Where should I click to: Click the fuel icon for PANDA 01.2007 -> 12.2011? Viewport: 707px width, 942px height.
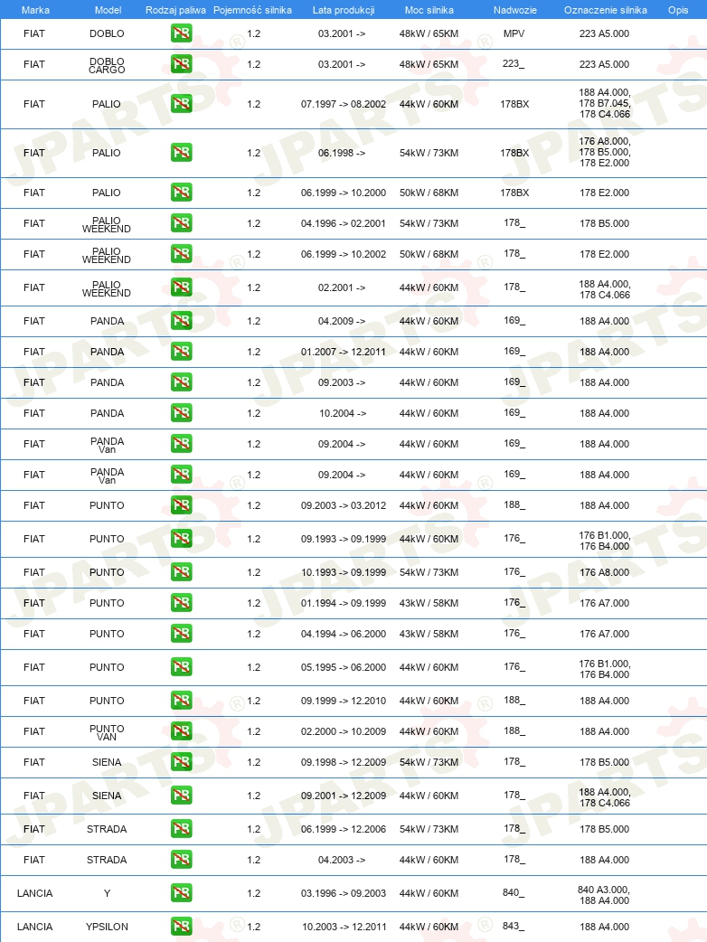(x=181, y=352)
